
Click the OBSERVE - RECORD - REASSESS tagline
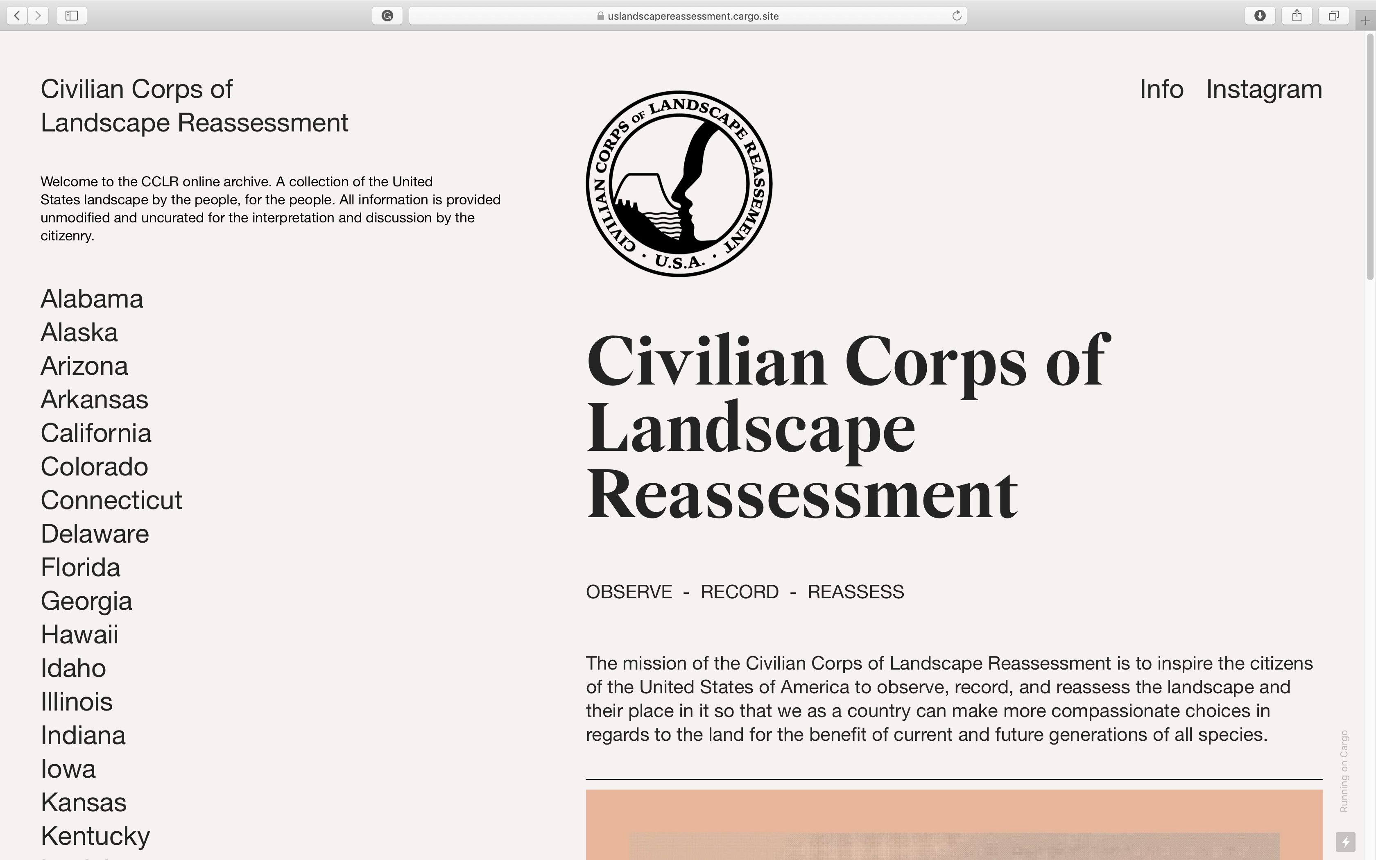745,592
